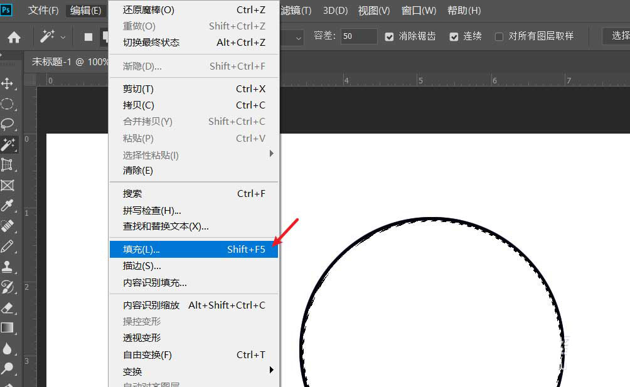Select the History Brush tool

click(x=8, y=287)
